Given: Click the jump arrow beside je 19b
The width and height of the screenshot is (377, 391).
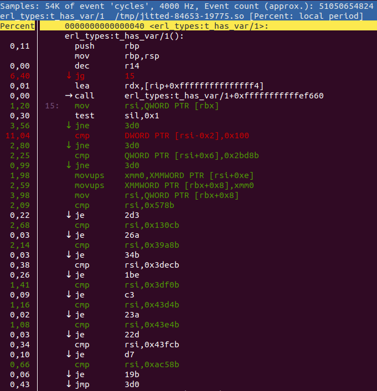Looking at the screenshot, I should (x=69, y=374).
